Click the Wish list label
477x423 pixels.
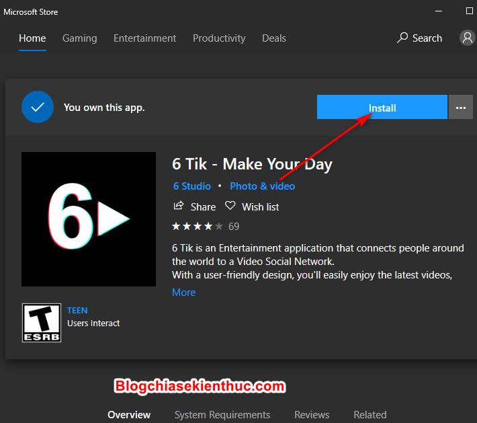[x=261, y=207]
